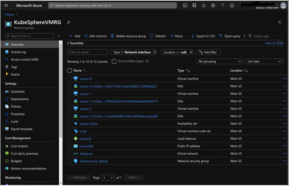Pin KubeSphereVMRG to dashboard

pyautogui.click(x=69, y=22)
